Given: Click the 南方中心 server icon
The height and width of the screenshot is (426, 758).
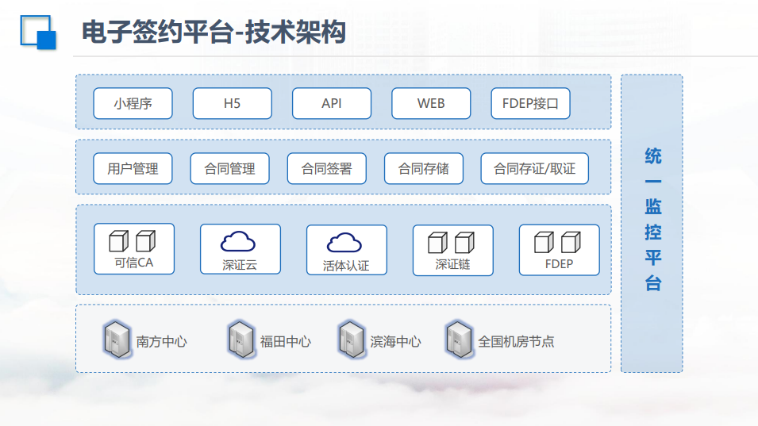Looking at the screenshot, I should tap(117, 339).
